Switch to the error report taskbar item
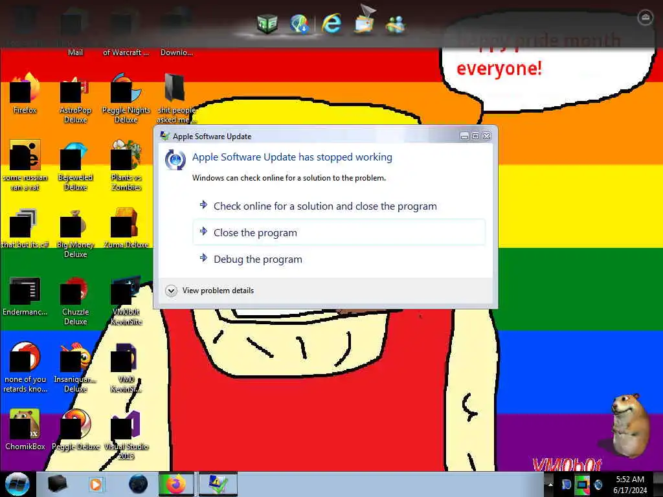Screen dimensions: 663x497 [218, 484]
